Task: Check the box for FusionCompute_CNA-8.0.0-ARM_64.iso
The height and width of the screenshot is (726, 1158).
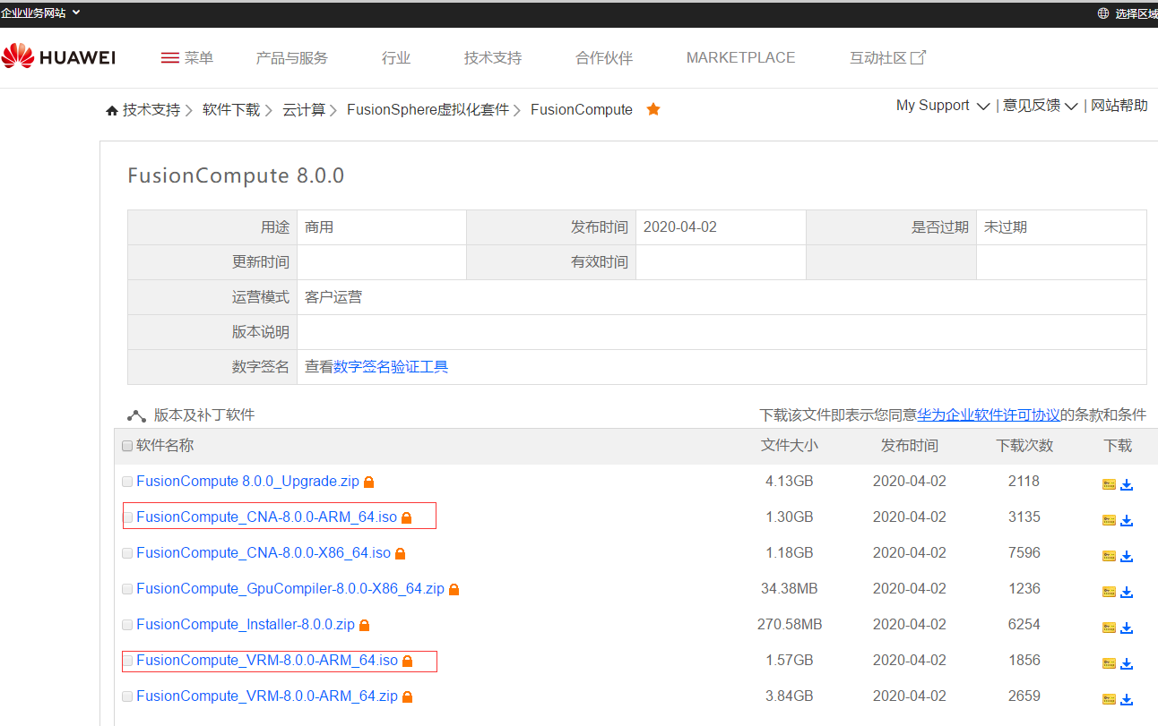Action: (x=127, y=517)
